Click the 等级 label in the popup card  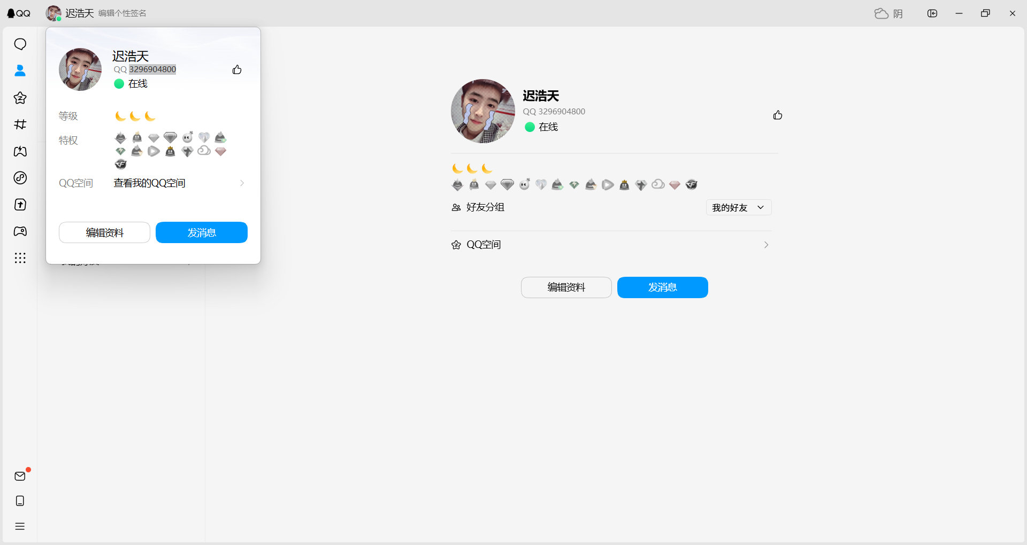point(68,116)
